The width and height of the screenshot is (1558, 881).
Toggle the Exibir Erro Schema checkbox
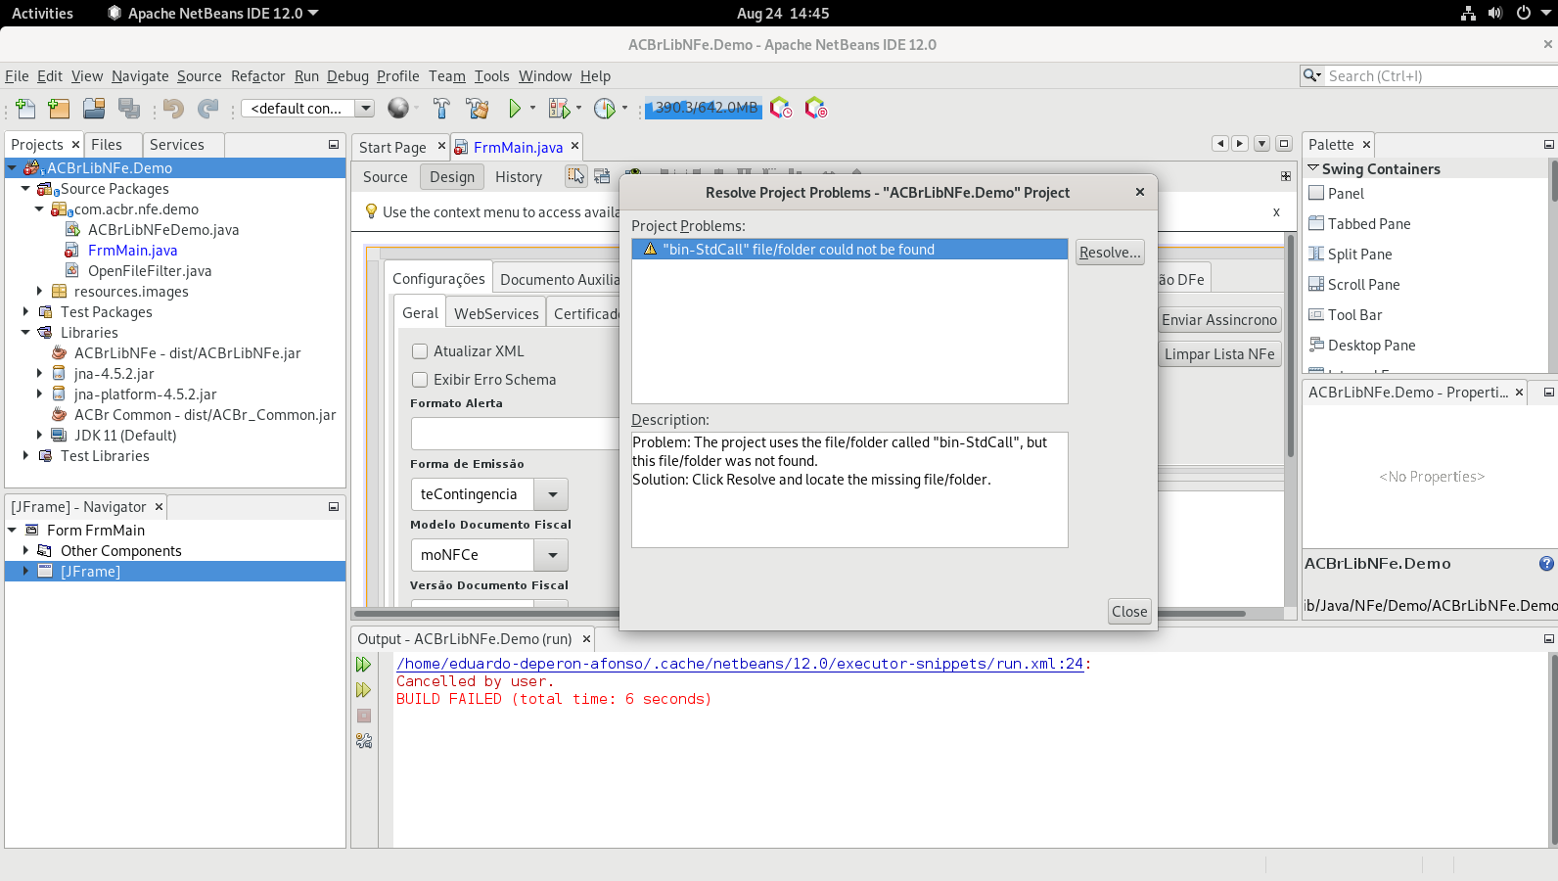click(x=420, y=380)
